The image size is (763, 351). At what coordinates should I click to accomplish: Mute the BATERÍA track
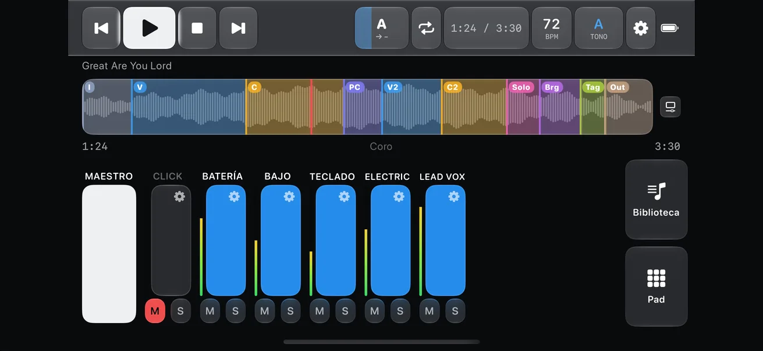tap(210, 311)
